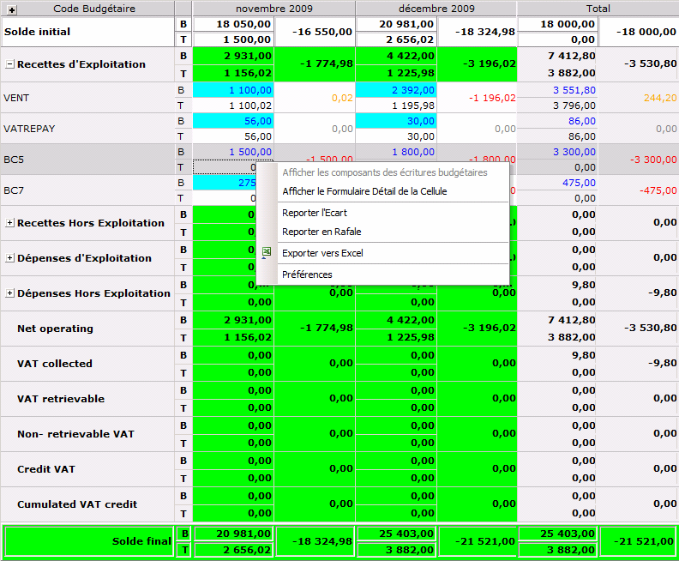This screenshot has height=561, width=679.
Task: Click the Code Budgétaire column header
Action: tap(94, 9)
